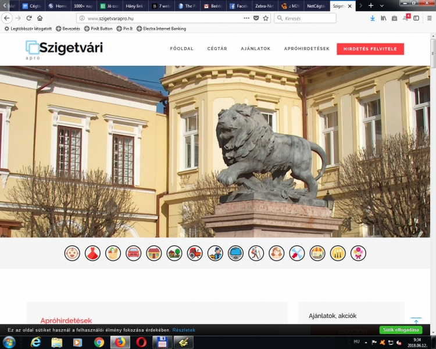Open the hiker leisure category icon
This screenshot has width=436, height=349.
(x=256, y=253)
